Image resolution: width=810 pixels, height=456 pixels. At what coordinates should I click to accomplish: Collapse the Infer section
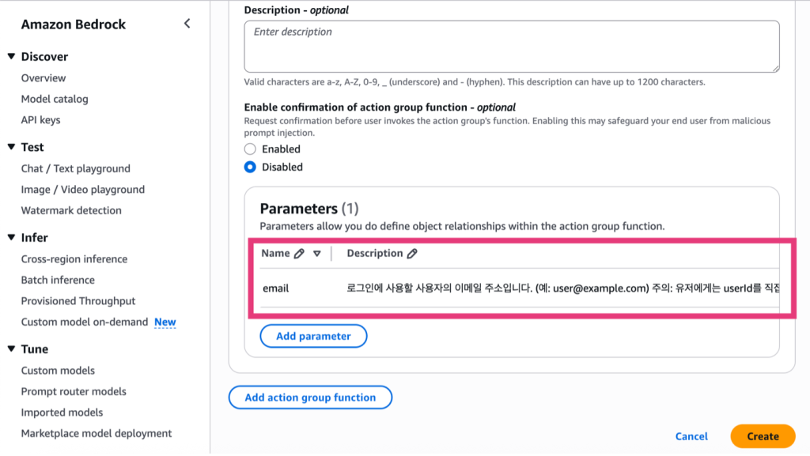click(12, 237)
